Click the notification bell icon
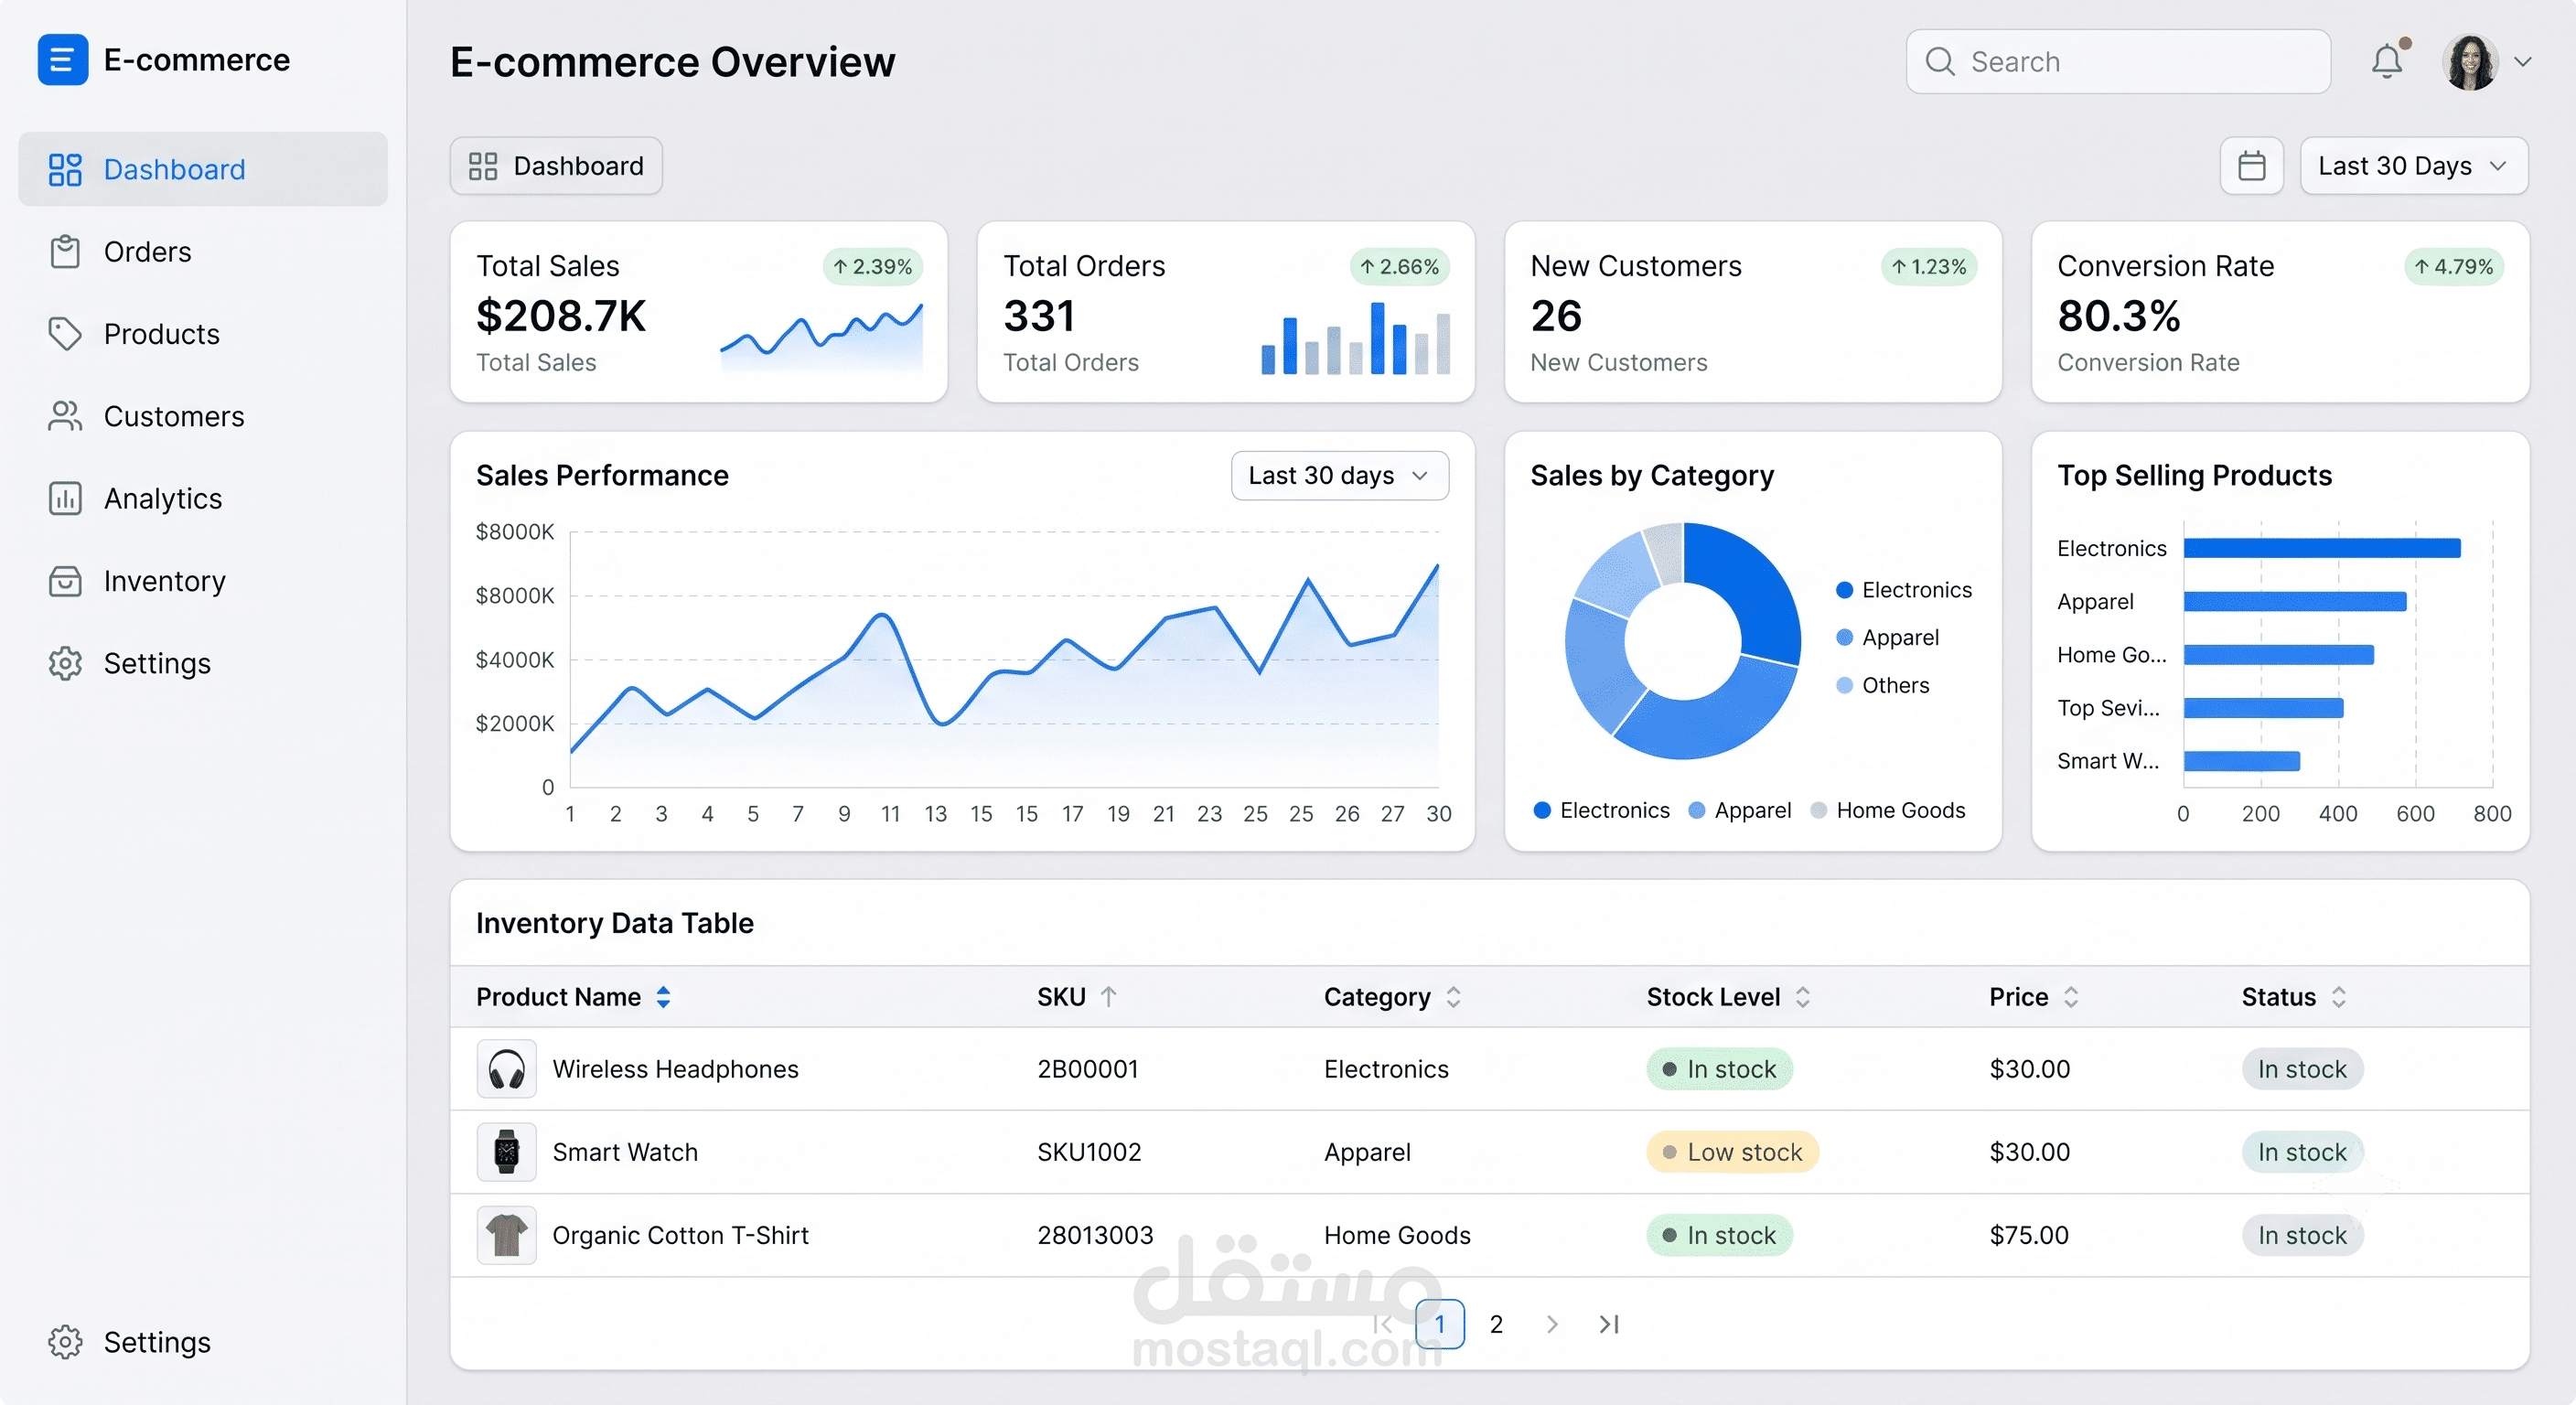 tap(2387, 61)
